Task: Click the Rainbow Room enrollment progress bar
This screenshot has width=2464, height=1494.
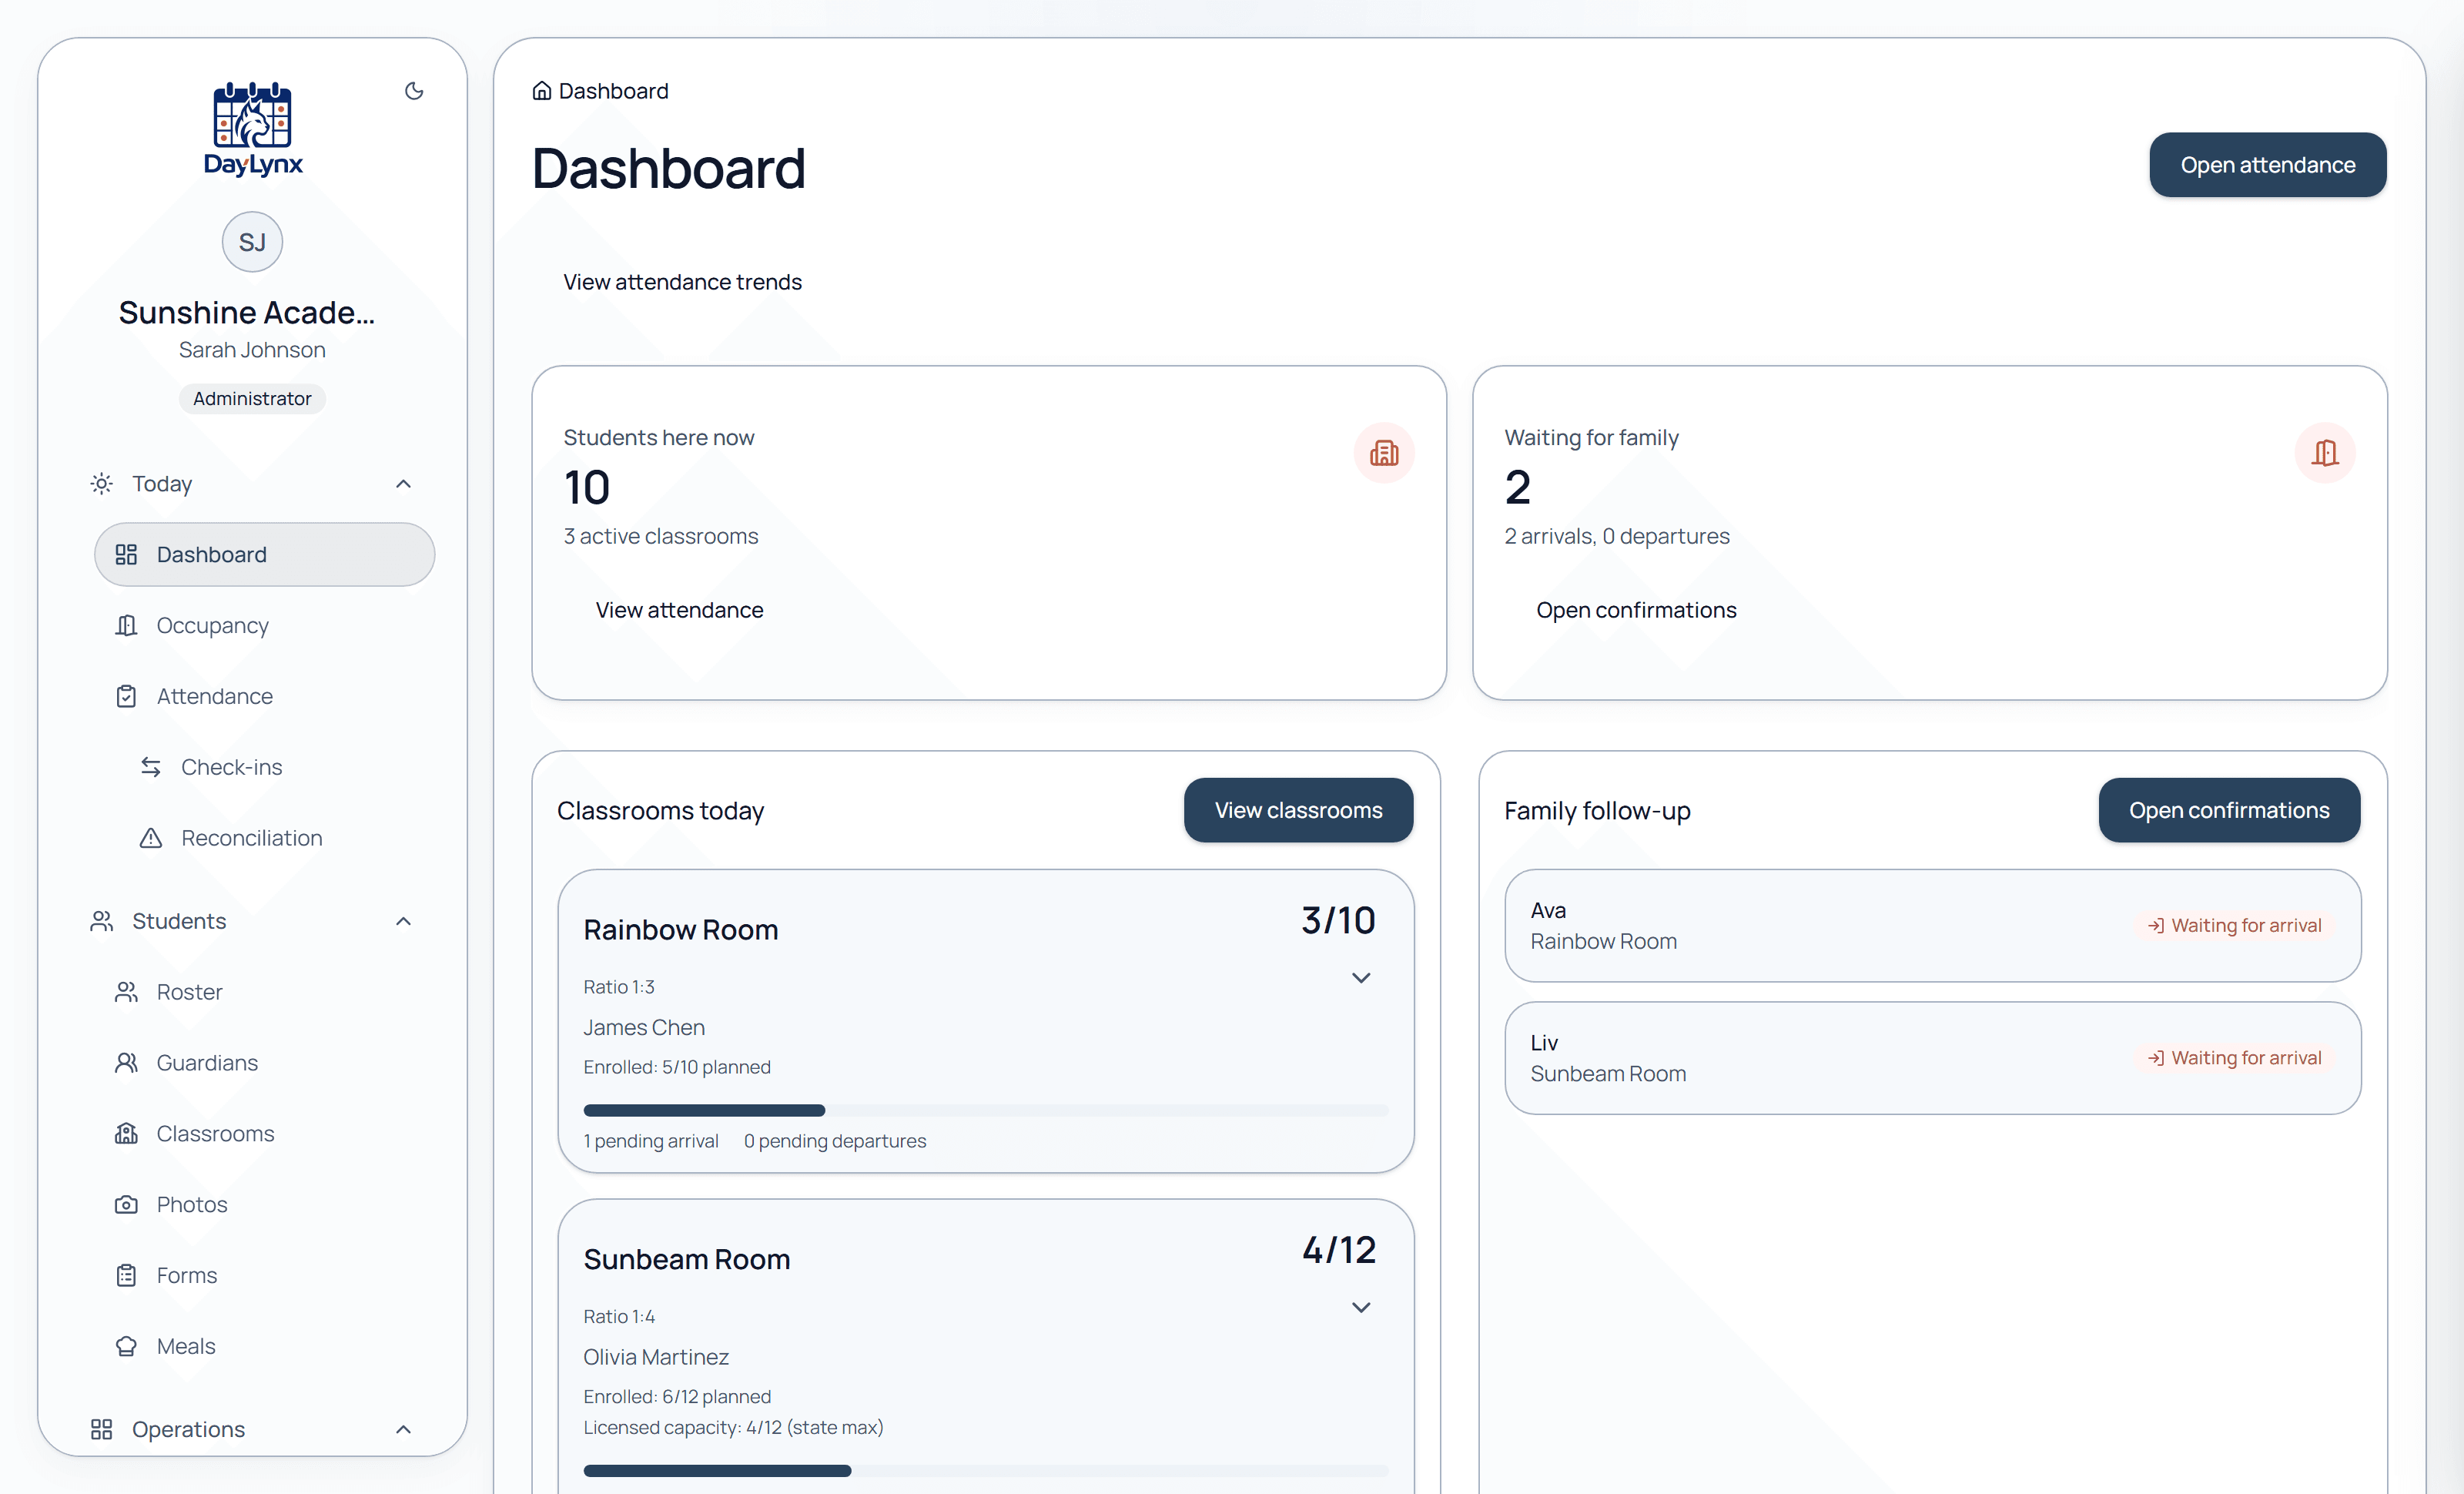Action: coord(986,1111)
